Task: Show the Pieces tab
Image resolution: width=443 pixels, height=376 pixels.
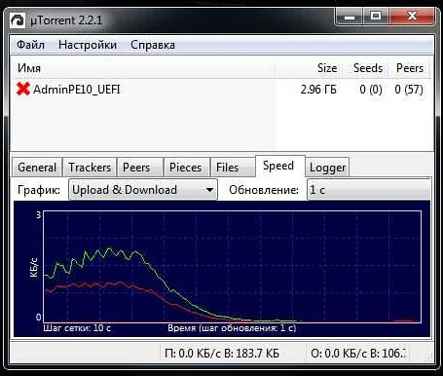Action: (185, 168)
